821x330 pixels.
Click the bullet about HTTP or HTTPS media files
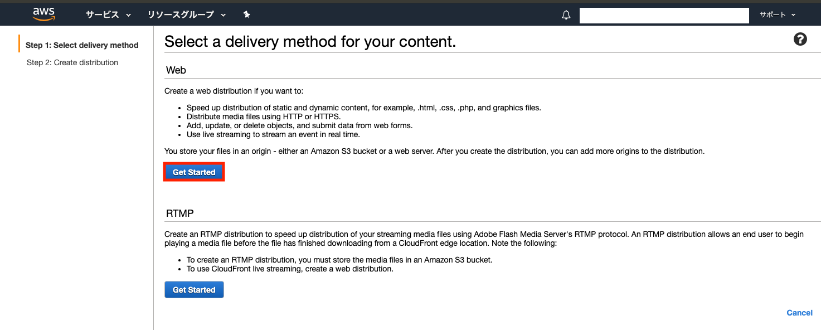264,117
